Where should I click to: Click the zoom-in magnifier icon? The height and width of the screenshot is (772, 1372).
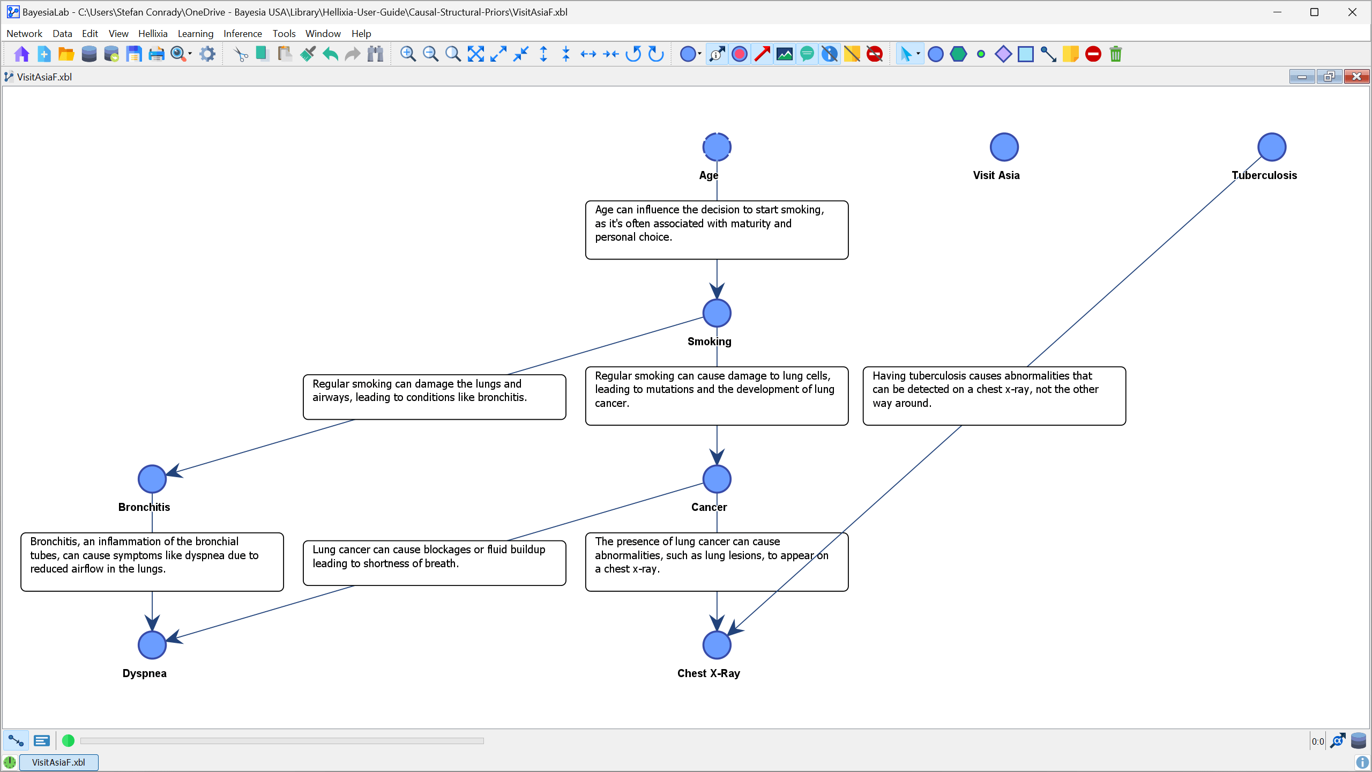[x=408, y=54]
